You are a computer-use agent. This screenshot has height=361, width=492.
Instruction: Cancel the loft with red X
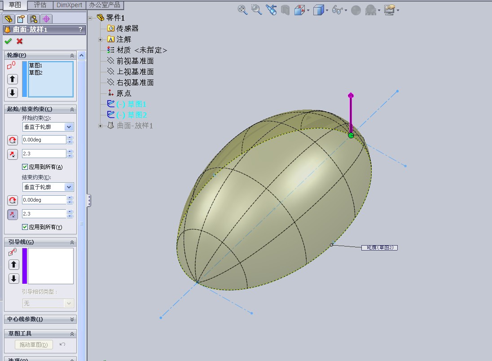(19, 41)
